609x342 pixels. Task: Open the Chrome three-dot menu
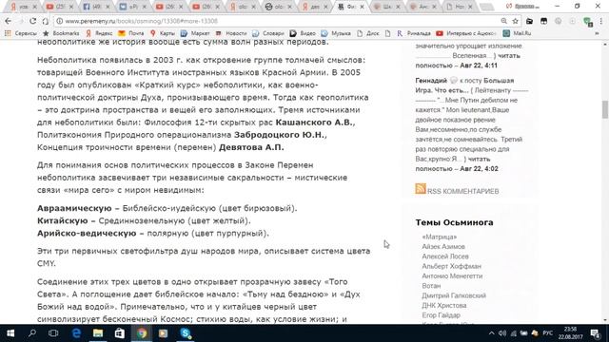600,21
